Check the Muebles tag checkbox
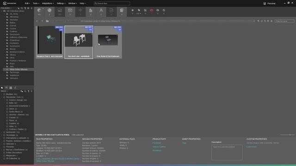 (4, 94)
